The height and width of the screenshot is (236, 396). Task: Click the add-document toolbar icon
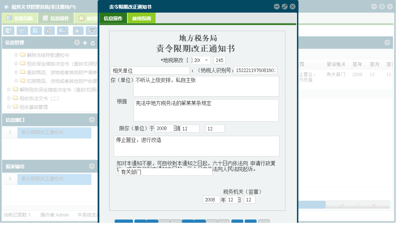78,31
